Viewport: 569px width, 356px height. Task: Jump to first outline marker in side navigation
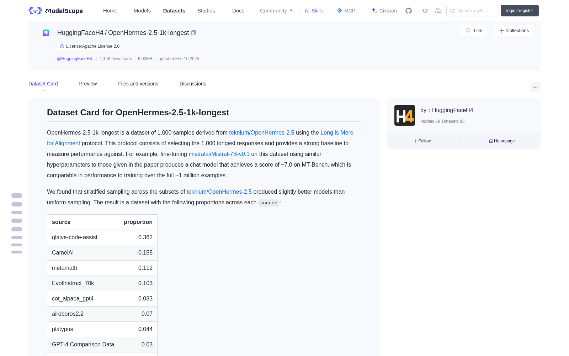click(17, 195)
